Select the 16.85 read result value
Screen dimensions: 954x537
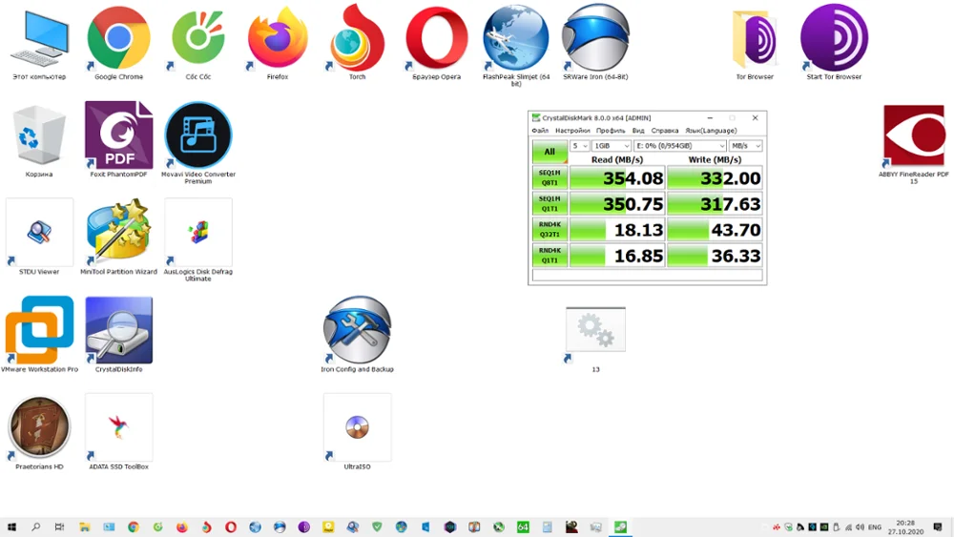617,256
